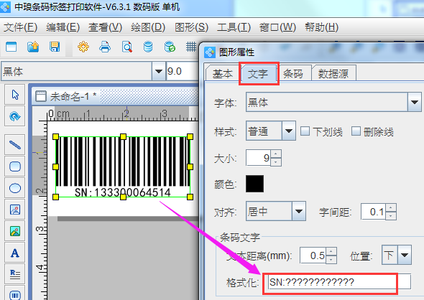The height and width of the screenshot is (300, 424).
Task: Open print preview magnifier icon
Action: tap(126, 47)
